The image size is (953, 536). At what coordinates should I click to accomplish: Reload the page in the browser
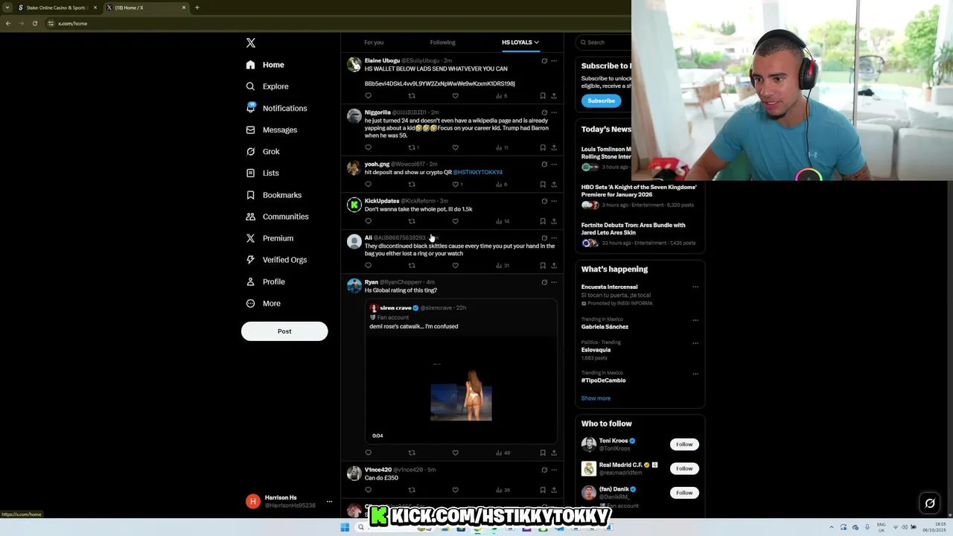[x=34, y=23]
